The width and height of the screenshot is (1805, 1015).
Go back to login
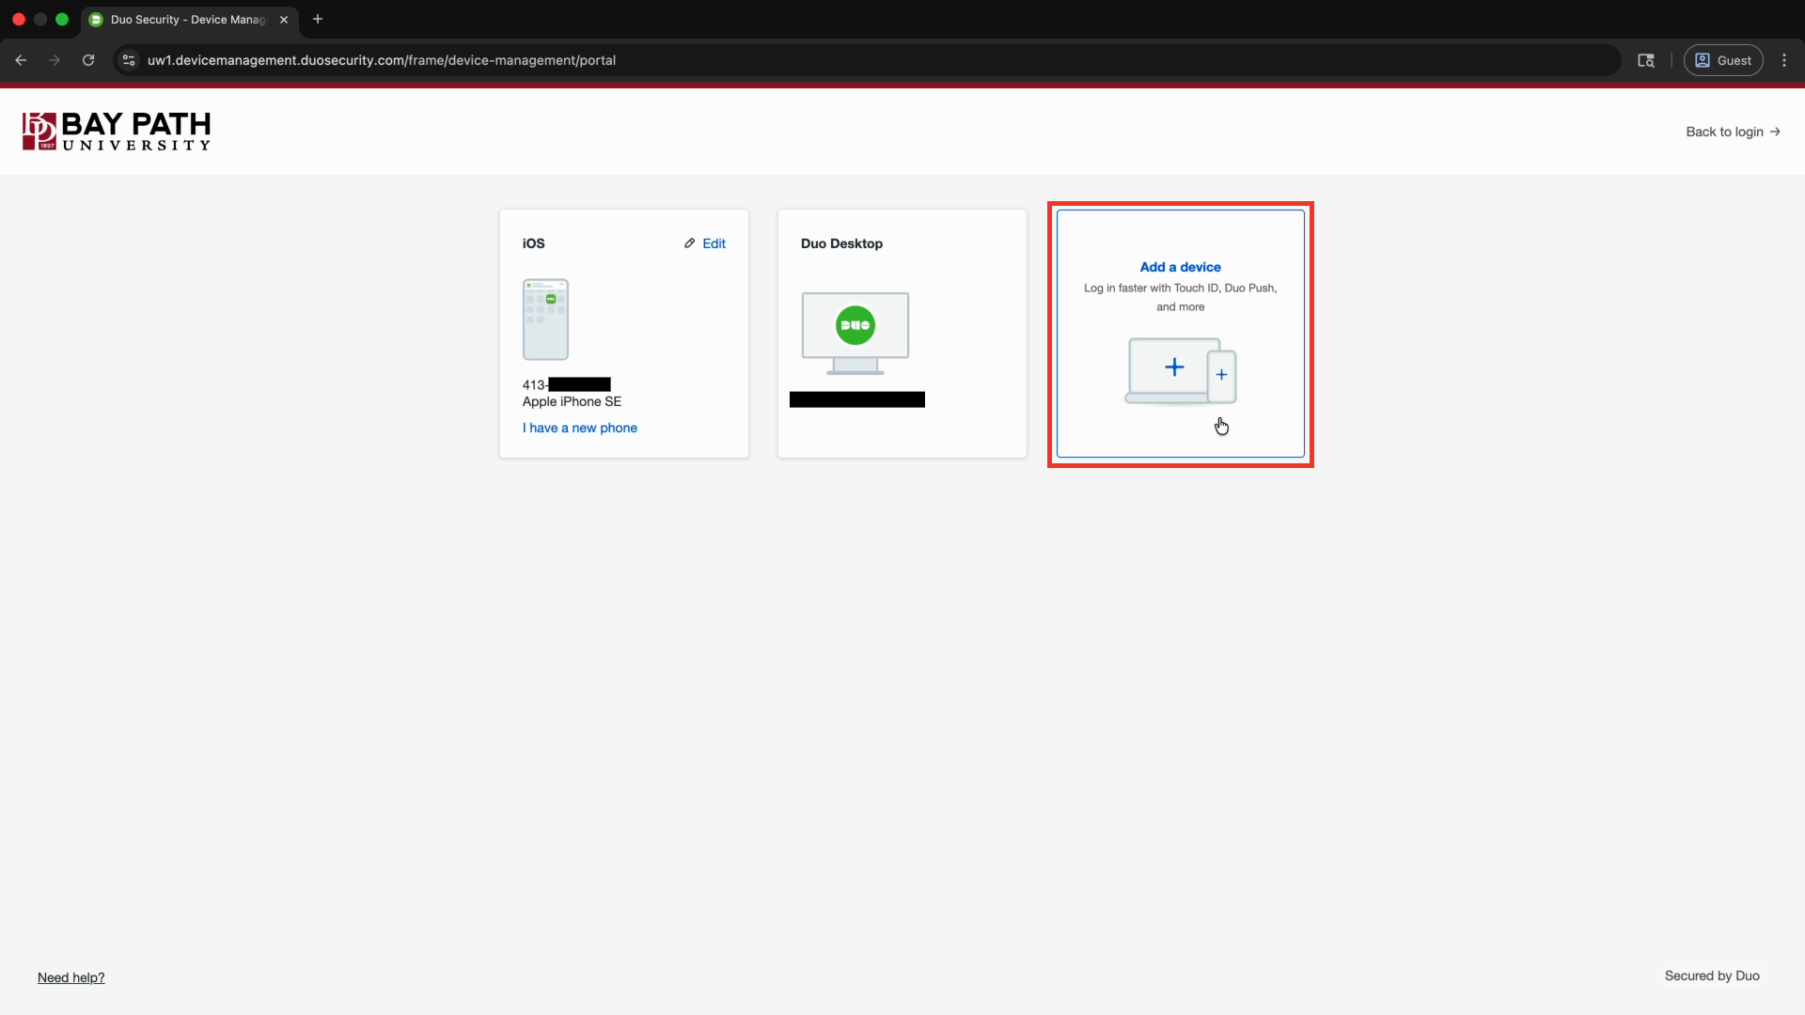(1733, 132)
